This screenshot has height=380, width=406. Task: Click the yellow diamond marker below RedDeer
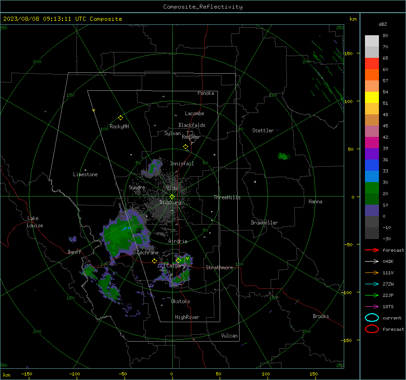click(x=185, y=146)
